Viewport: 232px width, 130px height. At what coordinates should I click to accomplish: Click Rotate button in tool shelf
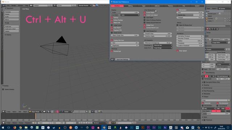click(12, 14)
